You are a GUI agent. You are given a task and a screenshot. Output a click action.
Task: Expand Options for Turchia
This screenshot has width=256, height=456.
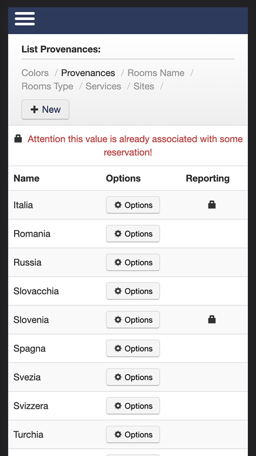point(133,435)
